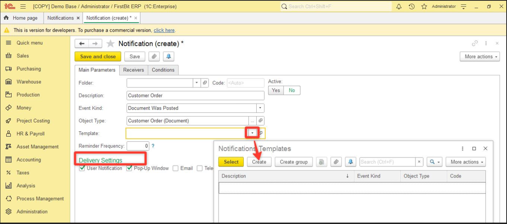The width and height of the screenshot is (507, 224).
Task: Sort by the Description column header
Action: 286,176
